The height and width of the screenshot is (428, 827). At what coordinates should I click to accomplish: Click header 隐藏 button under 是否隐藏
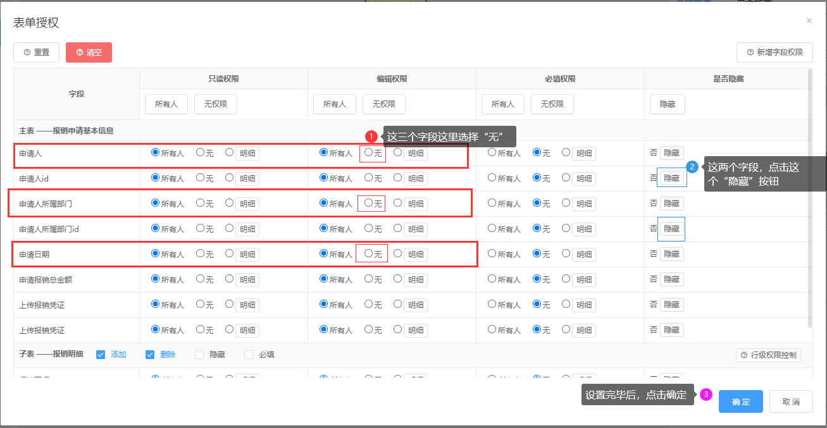tap(667, 104)
